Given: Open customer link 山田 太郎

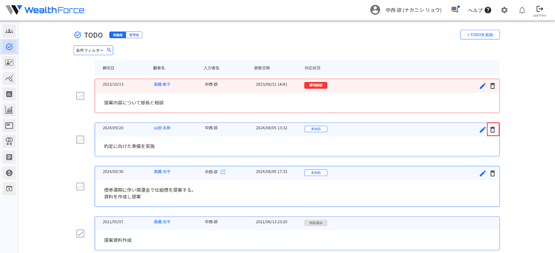Looking at the screenshot, I should click(162, 128).
